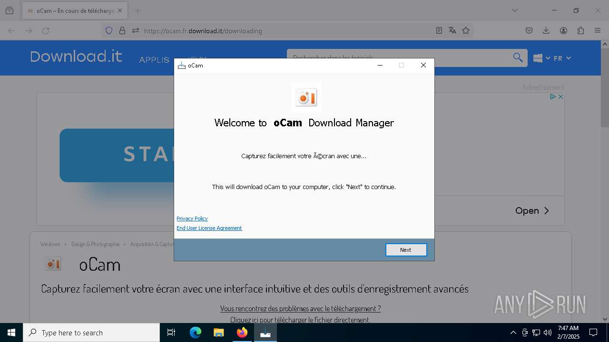Click Next in oCam Download Manager
609x342 pixels.
[406, 250]
